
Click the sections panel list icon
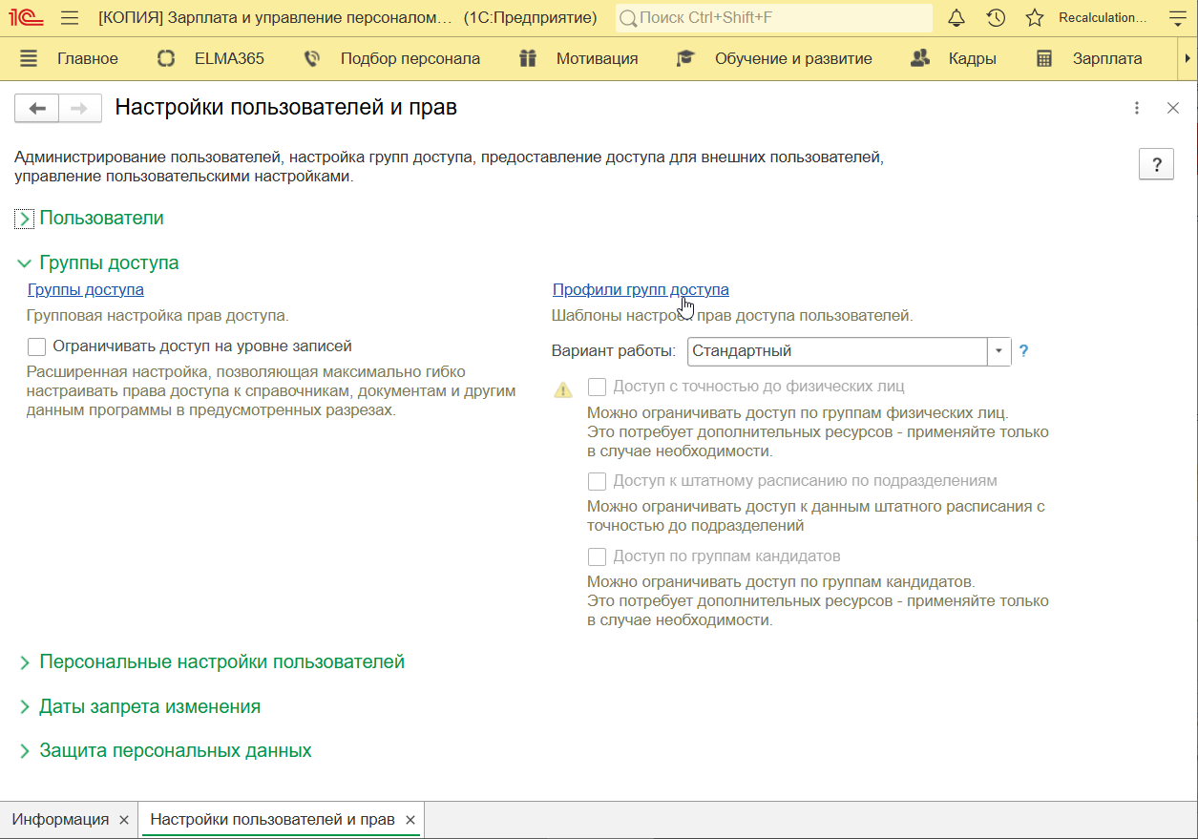[x=29, y=58]
